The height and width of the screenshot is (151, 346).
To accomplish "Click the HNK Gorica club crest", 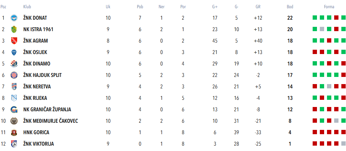I will [x=14, y=132].
